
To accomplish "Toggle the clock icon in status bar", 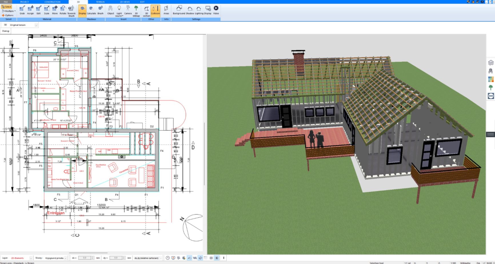I will tap(168, 258).
